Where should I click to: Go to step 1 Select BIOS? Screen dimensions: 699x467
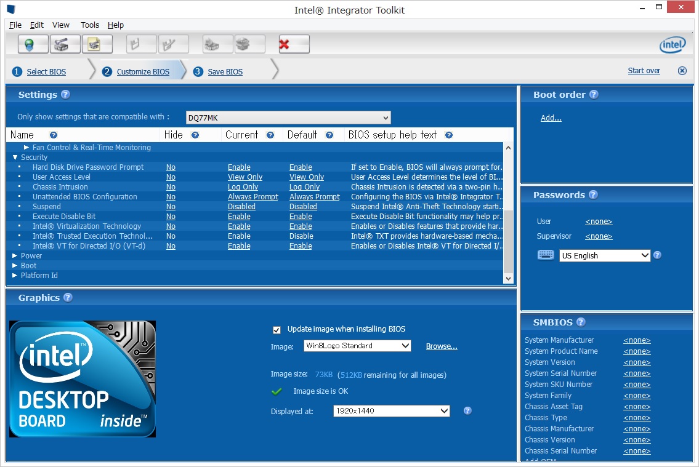tap(46, 71)
